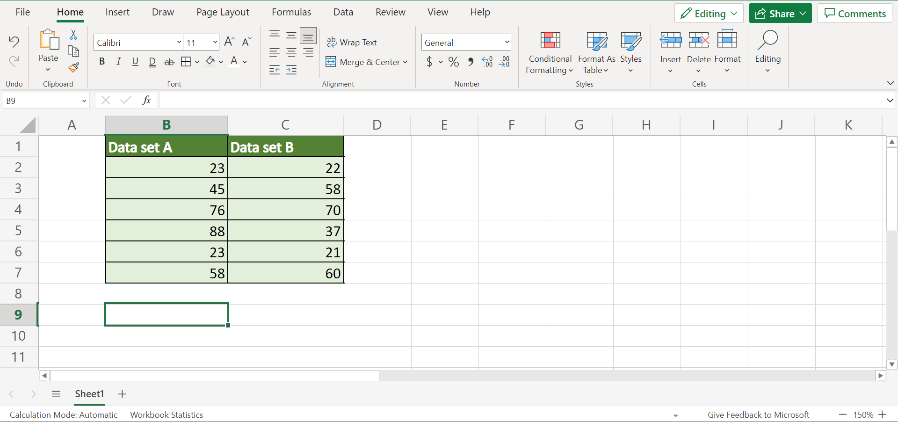Click the Undo arrow icon
898x422 pixels.
click(x=14, y=42)
